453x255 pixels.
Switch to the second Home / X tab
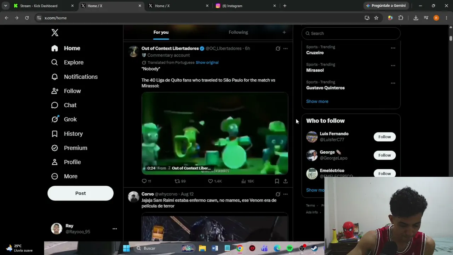(179, 6)
